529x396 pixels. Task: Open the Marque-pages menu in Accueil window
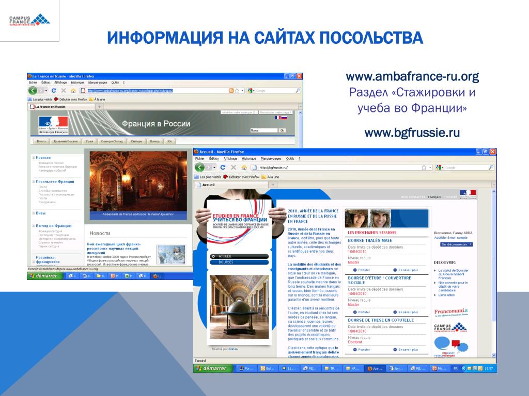coord(271,159)
